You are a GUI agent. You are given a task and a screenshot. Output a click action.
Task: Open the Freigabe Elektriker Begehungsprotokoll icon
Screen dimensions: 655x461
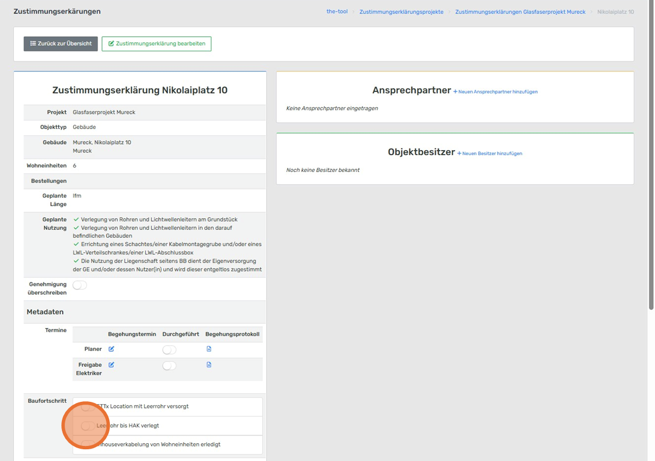click(209, 365)
